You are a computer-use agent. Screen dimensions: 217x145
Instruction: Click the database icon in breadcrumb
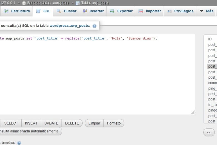click(x=24, y=3)
